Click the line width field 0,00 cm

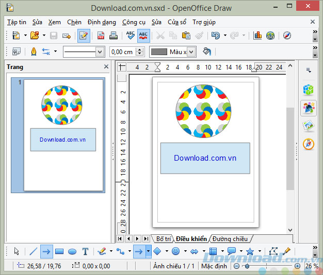[x=123, y=52]
